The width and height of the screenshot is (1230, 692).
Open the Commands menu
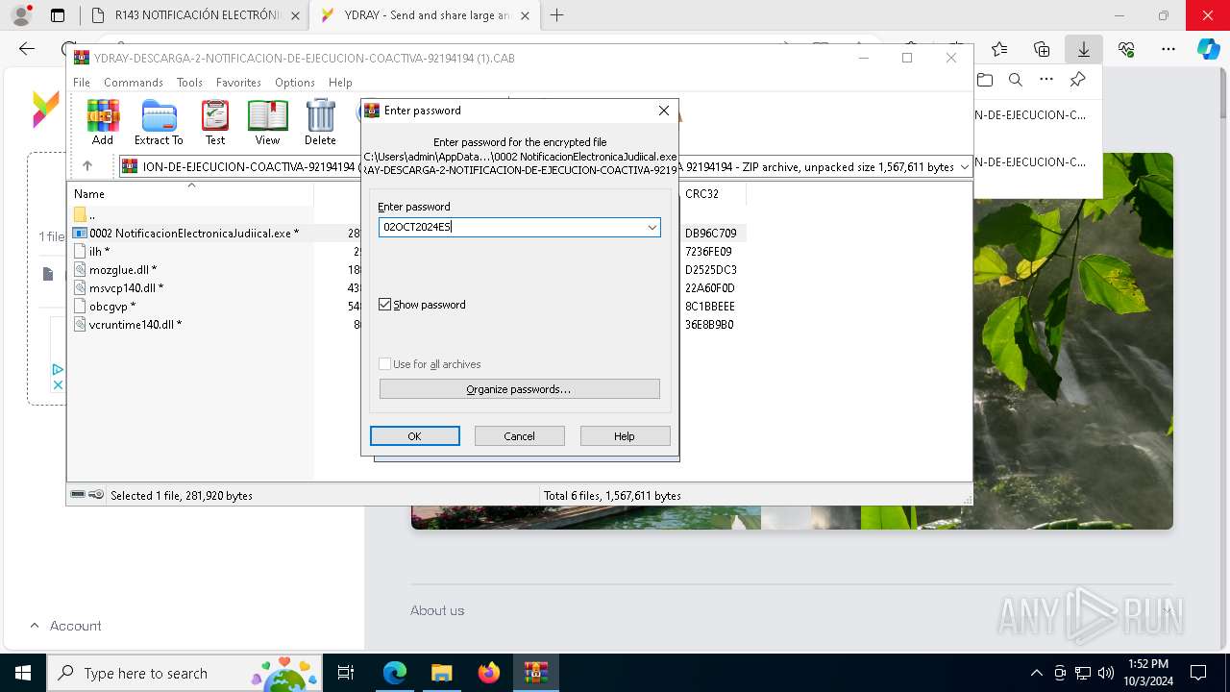click(x=134, y=83)
